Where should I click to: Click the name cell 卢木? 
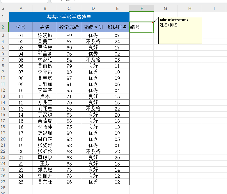pyautogui.click(x=45, y=96)
